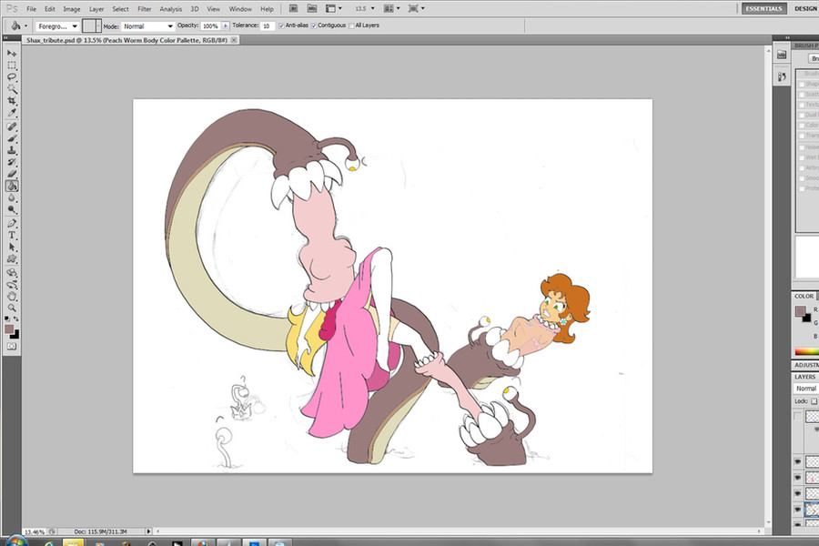Select the Quick Selection tool
Screen dimensions: 819x546
pyautogui.click(x=12, y=89)
